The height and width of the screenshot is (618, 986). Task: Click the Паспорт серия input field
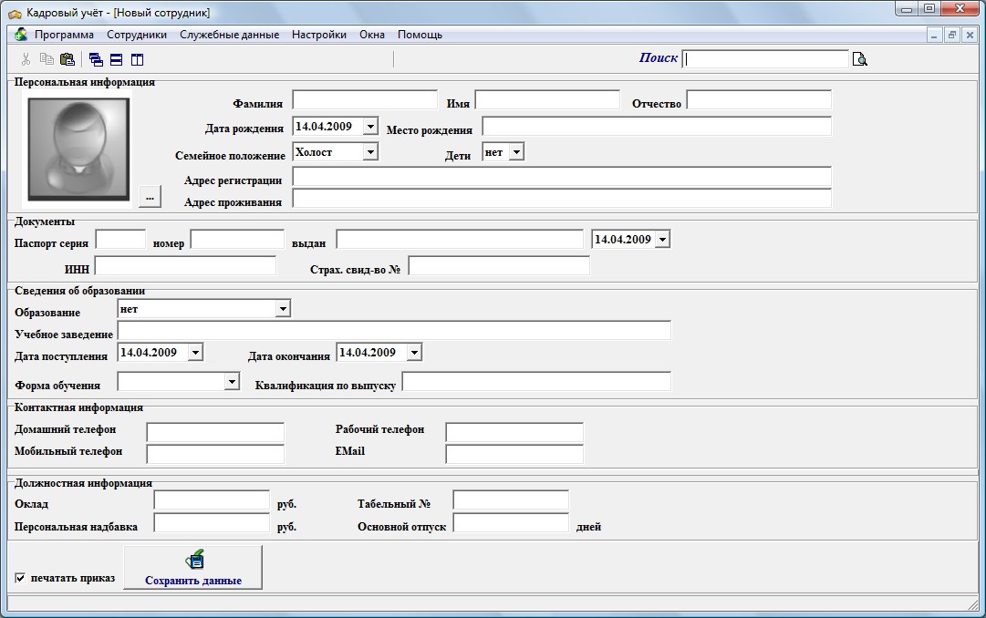point(120,240)
